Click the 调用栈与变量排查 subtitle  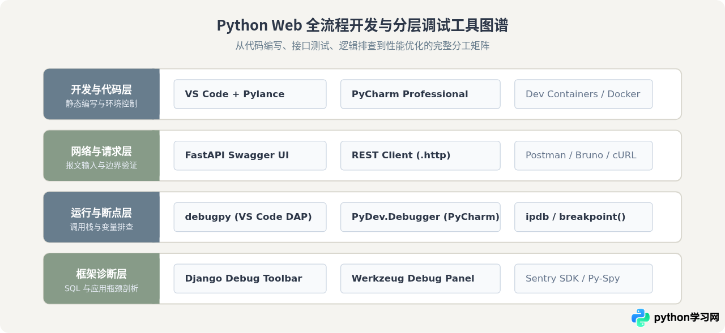click(101, 227)
